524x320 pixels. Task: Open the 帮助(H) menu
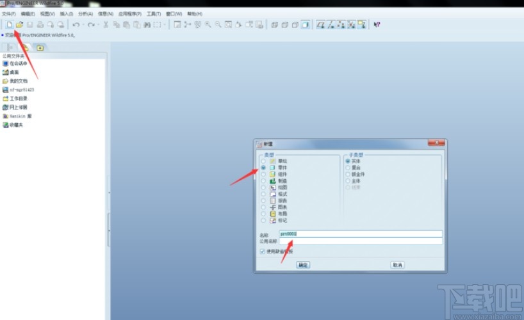(195, 13)
